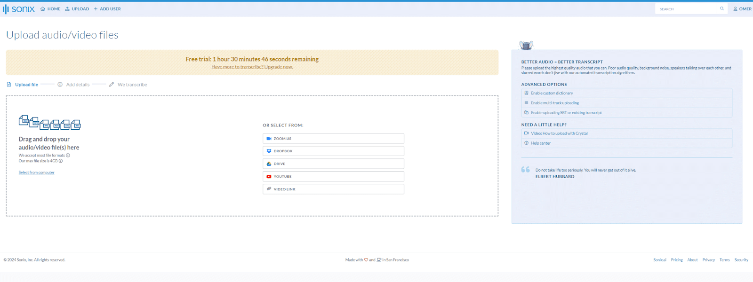The image size is (753, 282).
Task: Import a file from Zoom.us
Action: coord(333,139)
